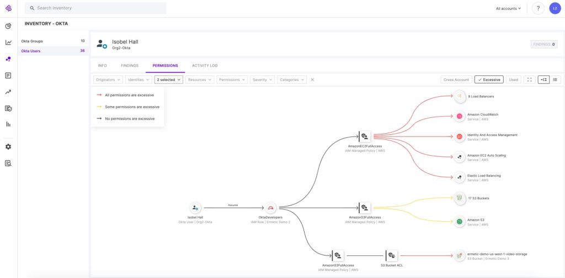The width and height of the screenshot is (565, 278).
Task: Switch to the FINDINGS tab
Action: click(130, 66)
